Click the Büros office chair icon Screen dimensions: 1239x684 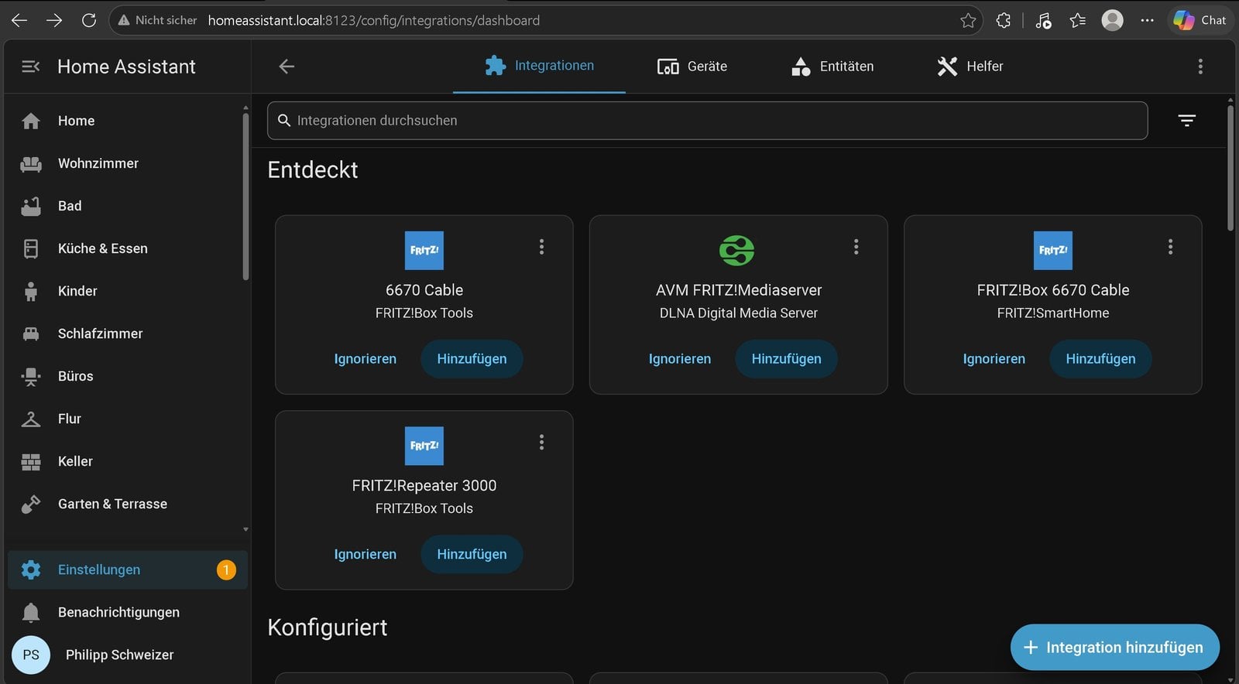[31, 376]
